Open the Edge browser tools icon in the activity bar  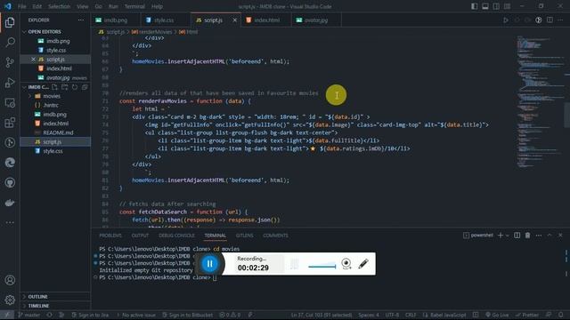coord(10,163)
